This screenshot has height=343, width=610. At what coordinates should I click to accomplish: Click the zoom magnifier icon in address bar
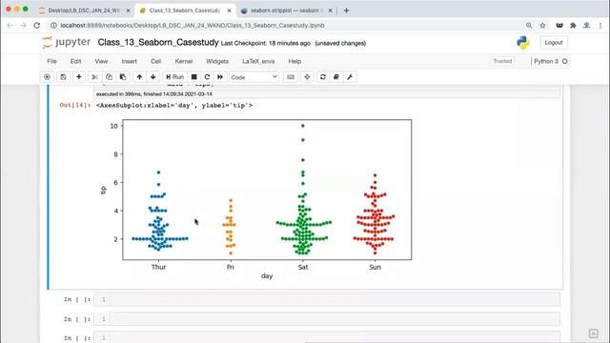529,26
